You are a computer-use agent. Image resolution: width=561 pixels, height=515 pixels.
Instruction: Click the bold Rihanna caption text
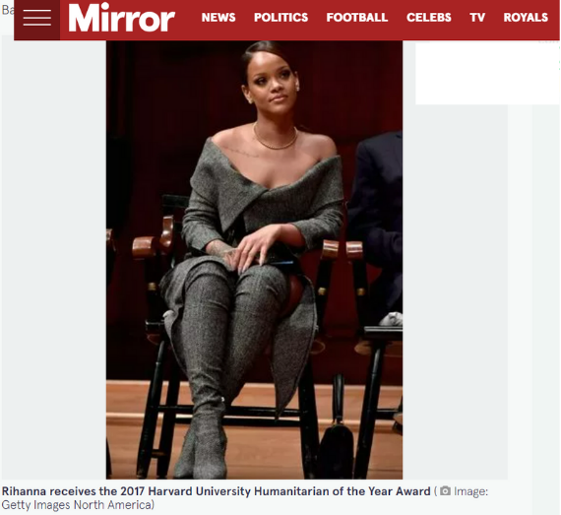[x=216, y=491]
